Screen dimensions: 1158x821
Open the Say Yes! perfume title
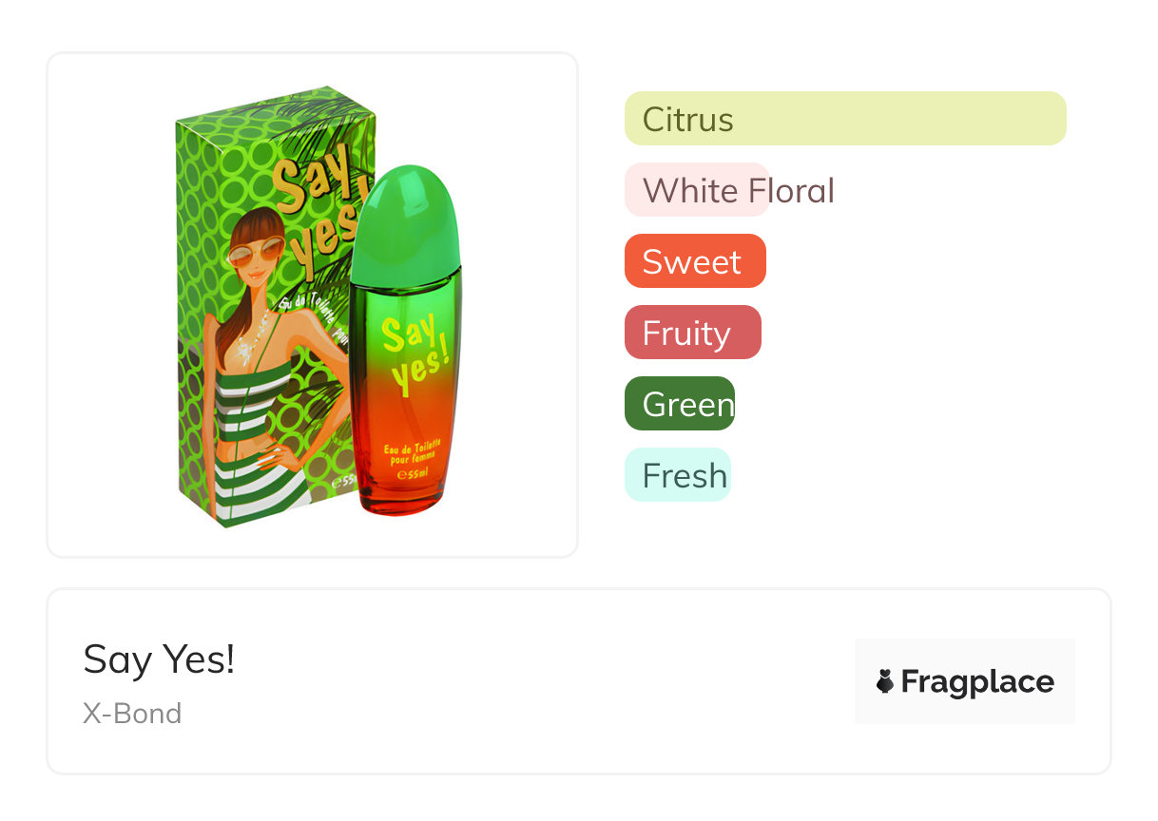(x=159, y=659)
